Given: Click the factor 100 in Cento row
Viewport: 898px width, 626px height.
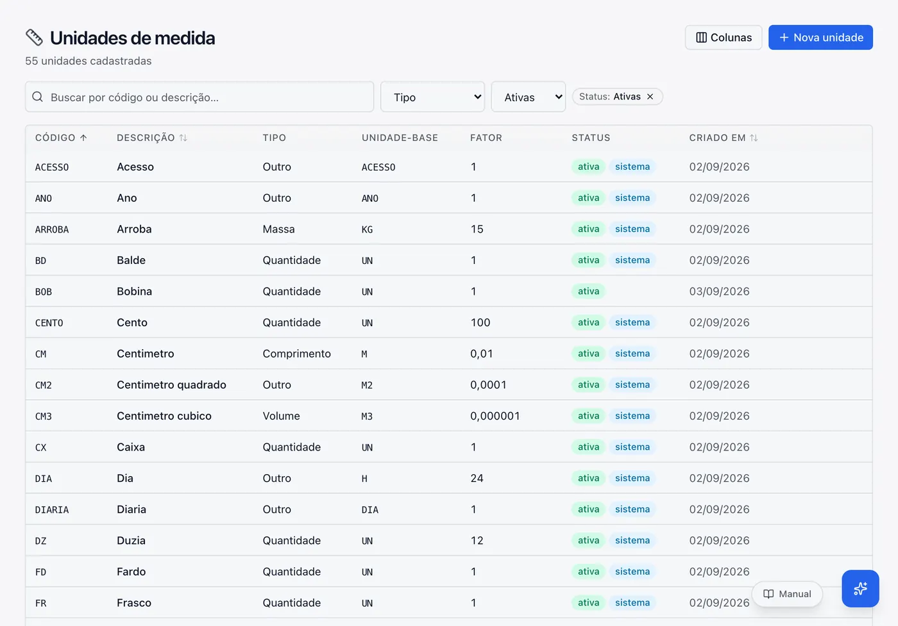Looking at the screenshot, I should click(480, 323).
